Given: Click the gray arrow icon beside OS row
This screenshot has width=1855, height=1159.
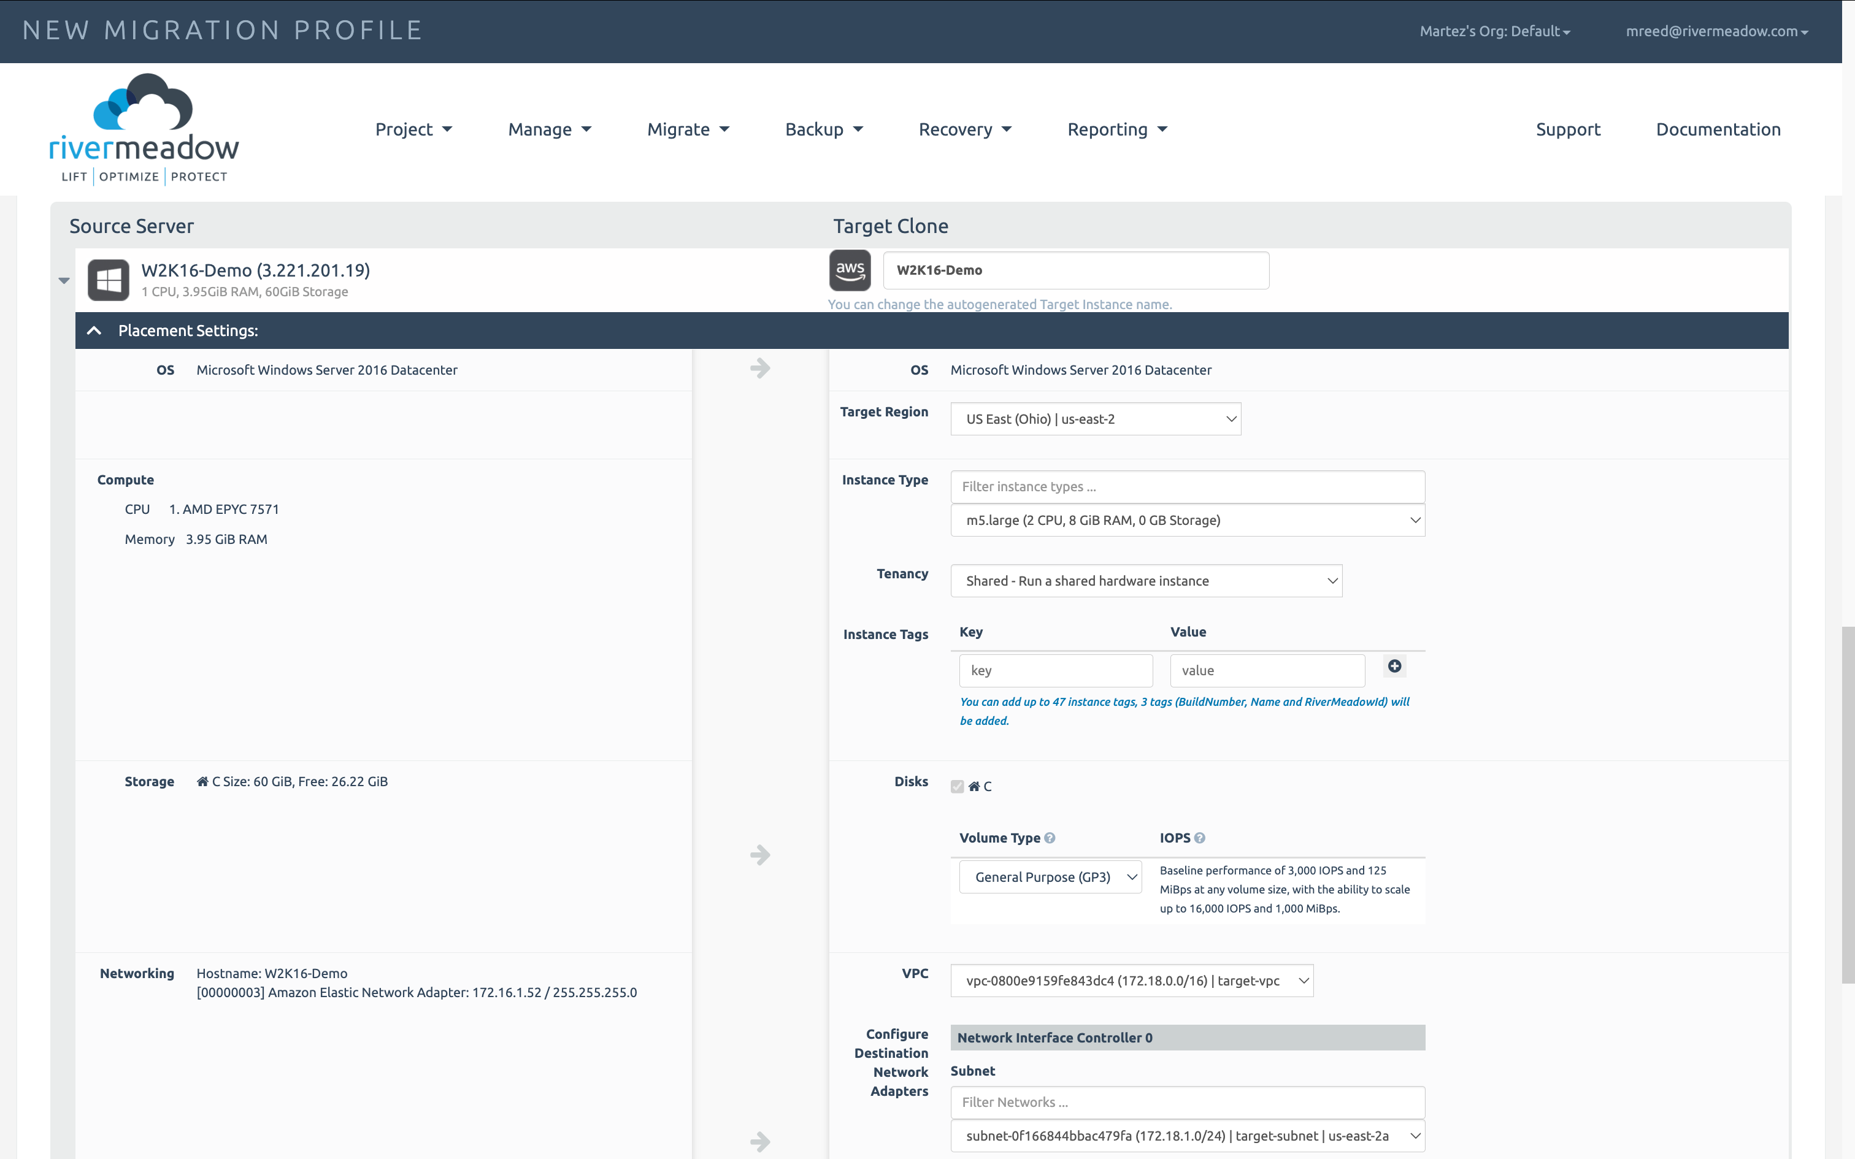Looking at the screenshot, I should tap(759, 369).
